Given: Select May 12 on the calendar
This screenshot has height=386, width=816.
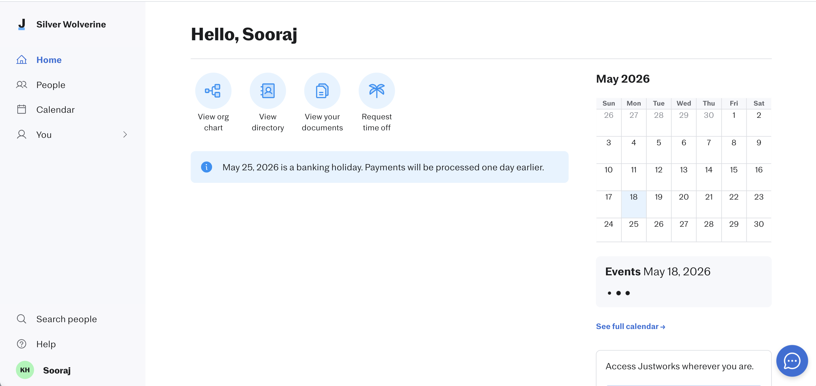Looking at the screenshot, I should [659, 177].
